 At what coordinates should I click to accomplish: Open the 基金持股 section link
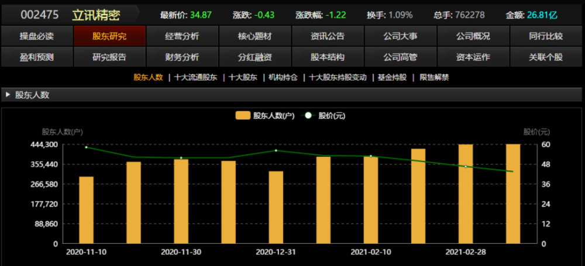[x=392, y=78]
